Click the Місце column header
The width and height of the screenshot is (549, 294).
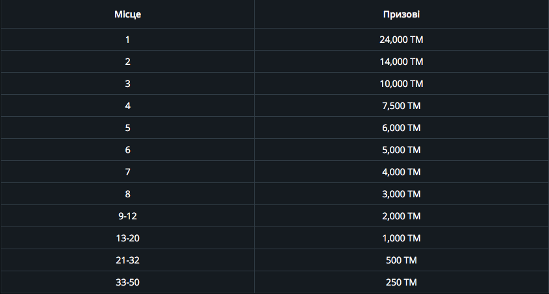pos(127,14)
